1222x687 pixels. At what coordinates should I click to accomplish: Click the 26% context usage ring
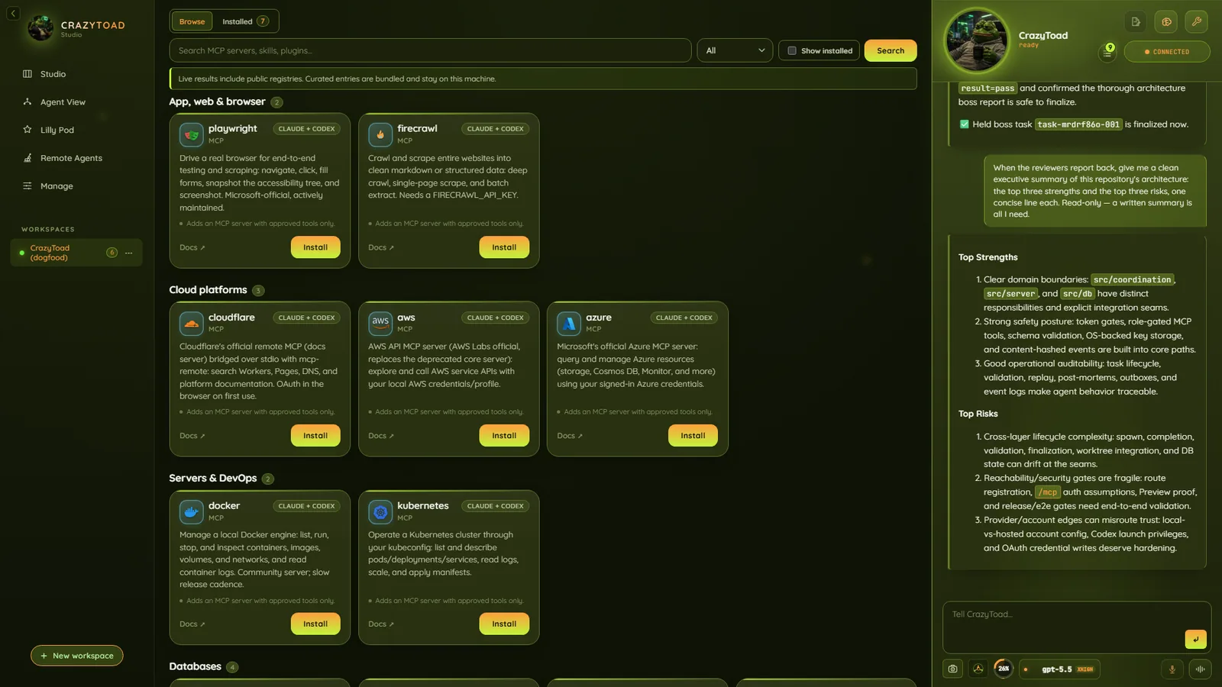pos(1004,669)
